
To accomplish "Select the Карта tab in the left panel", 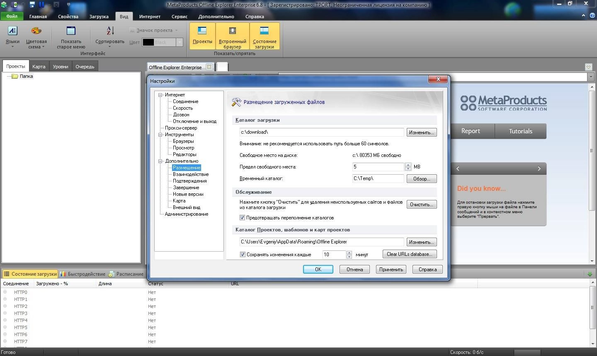I will [x=39, y=67].
